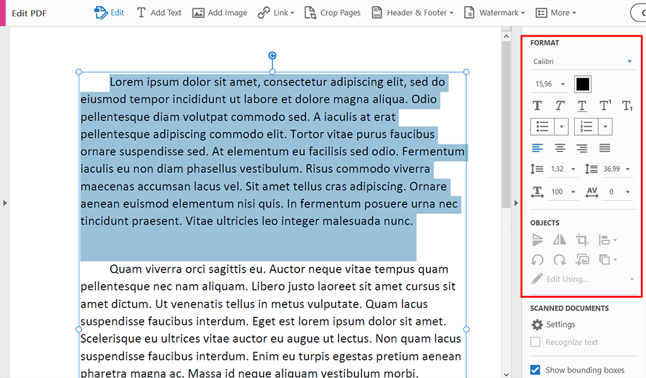Expand the left panel arrow
The image size is (646, 378).
[4, 203]
